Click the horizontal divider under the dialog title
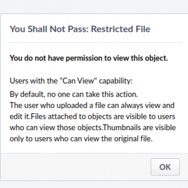Image resolution: width=188 pixels, height=188 pixels. coord(95,42)
